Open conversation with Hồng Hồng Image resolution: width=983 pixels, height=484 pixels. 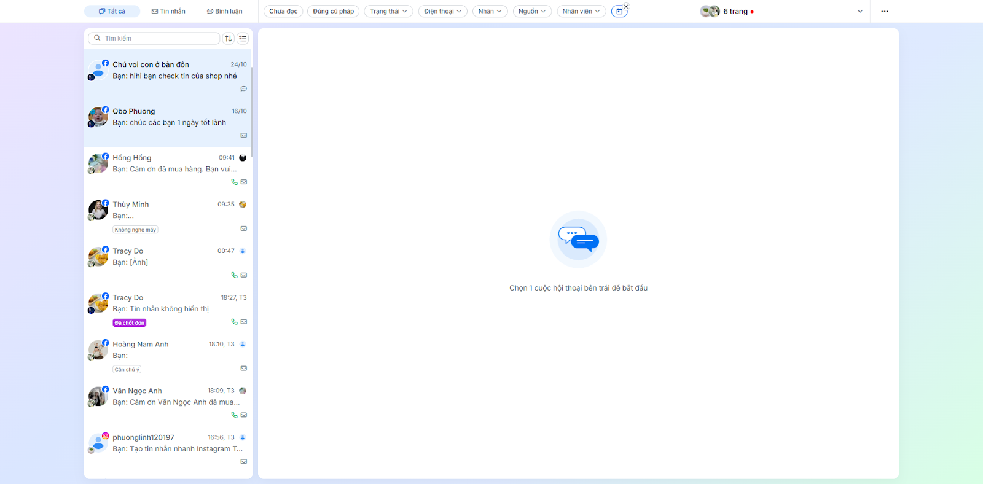click(x=167, y=170)
